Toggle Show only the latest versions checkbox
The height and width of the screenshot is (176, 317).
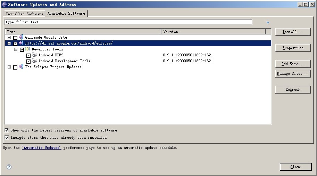(x=7, y=130)
